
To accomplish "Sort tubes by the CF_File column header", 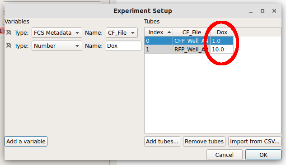I will click(192, 32).
